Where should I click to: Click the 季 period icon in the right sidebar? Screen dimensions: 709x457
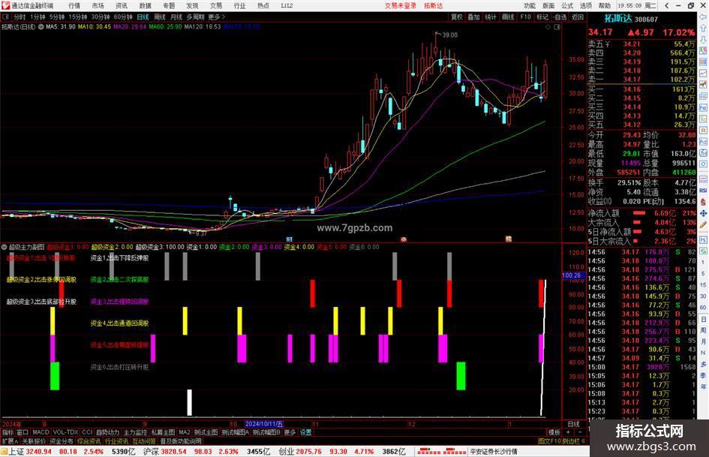click(x=703, y=375)
